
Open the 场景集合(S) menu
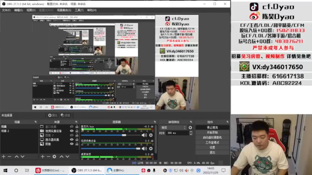64,10
